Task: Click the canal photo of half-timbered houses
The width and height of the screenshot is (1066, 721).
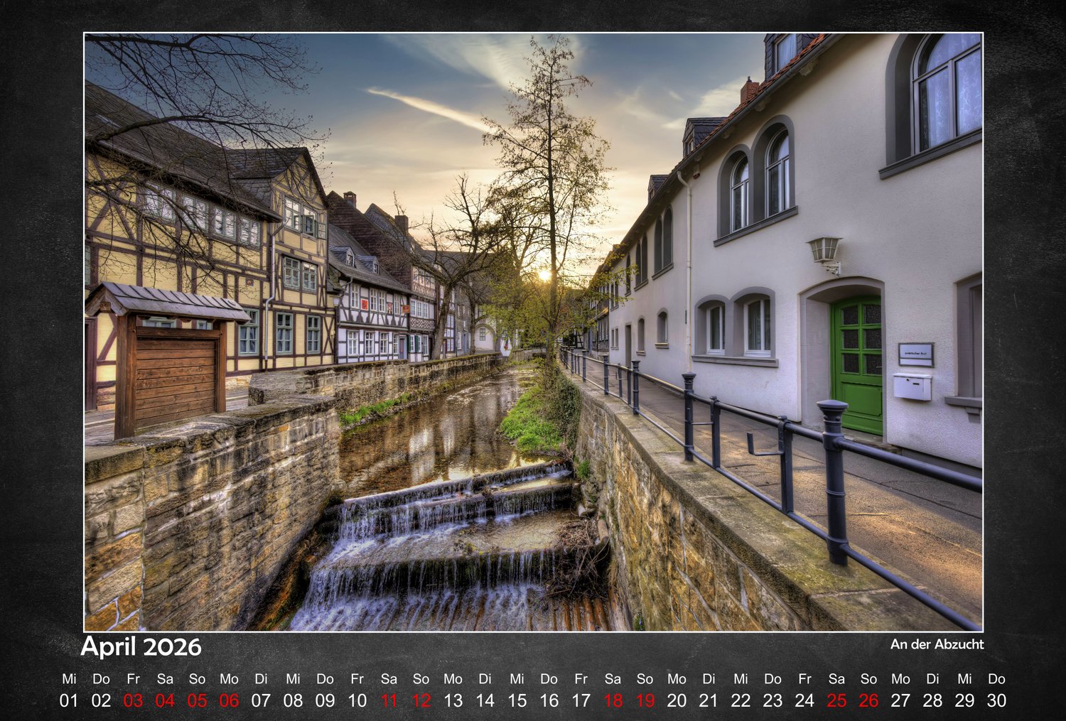Action: [x=534, y=332]
